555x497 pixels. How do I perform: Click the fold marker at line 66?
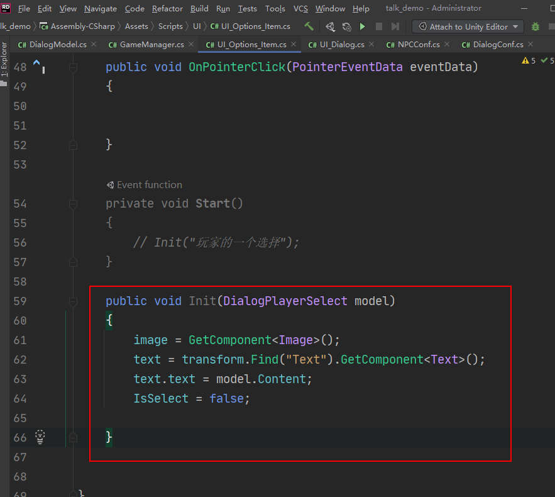[74, 437]
